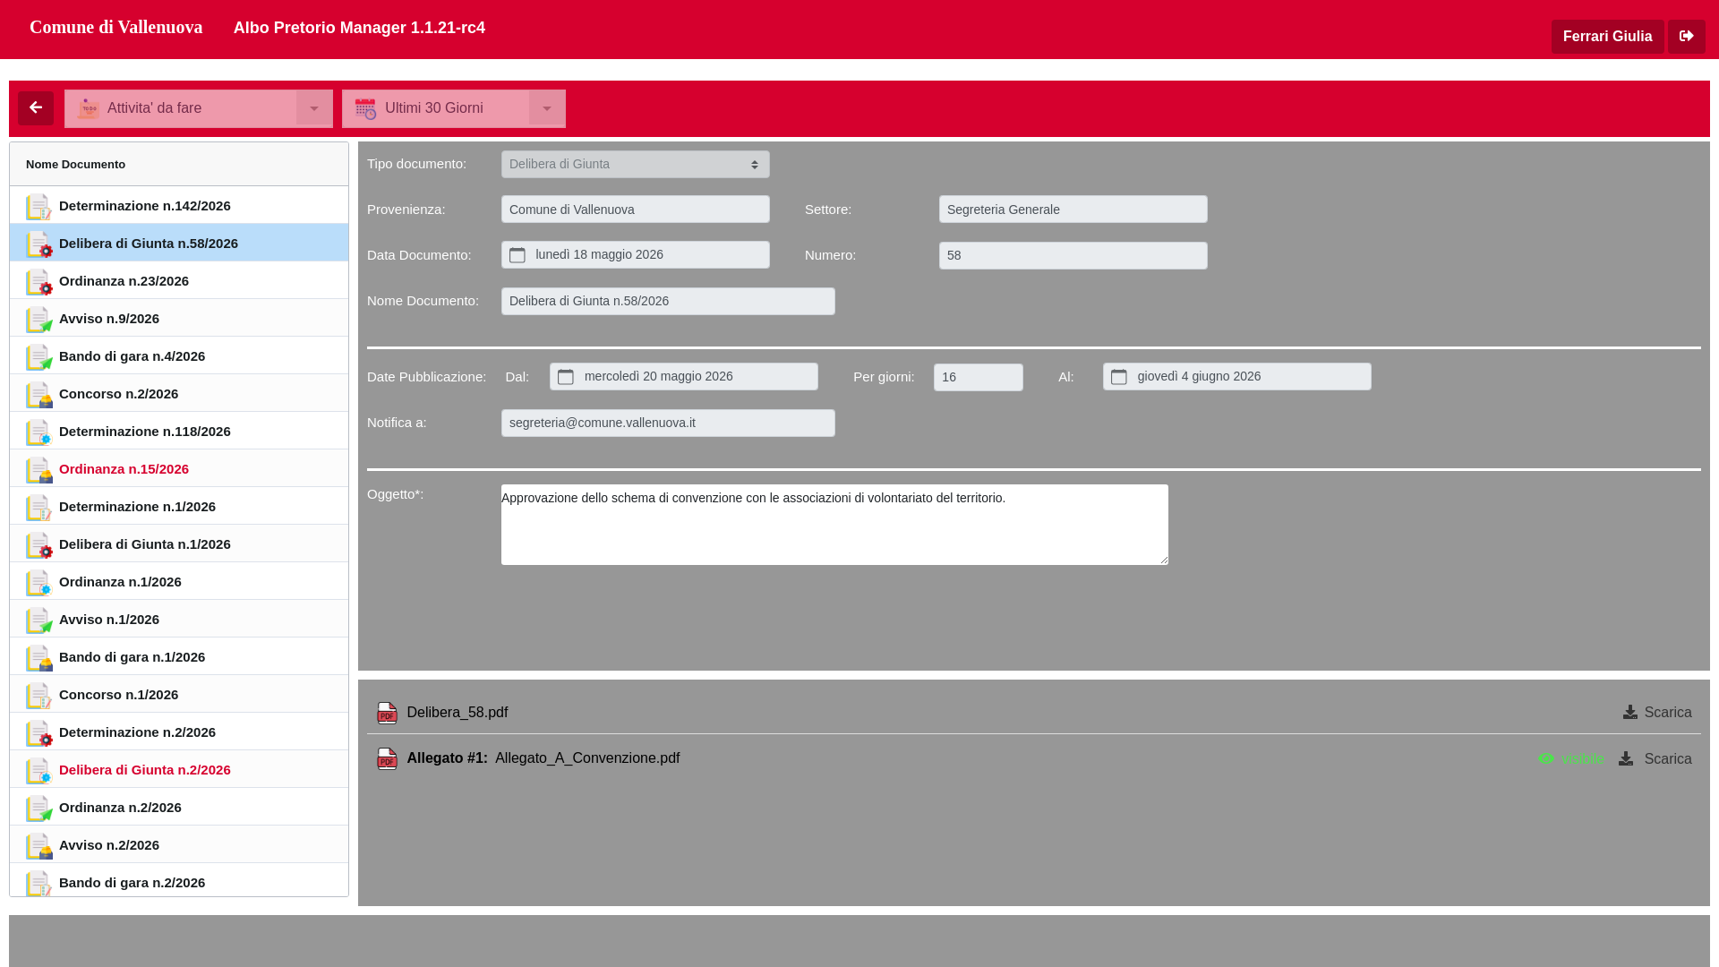This screenshot has height=967, width=1719.
Task: Open the Al date calendar icon
Action: [x=1119, y=377]
